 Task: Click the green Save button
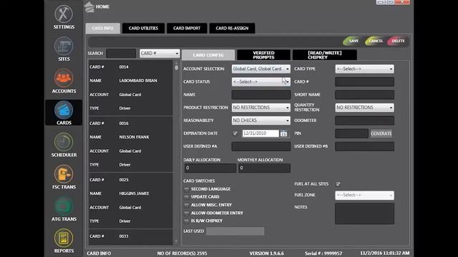coord(352,41)
